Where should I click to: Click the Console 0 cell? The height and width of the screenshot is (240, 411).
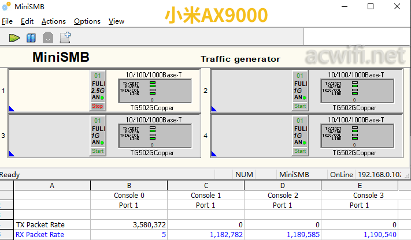(x=129, y=196)
